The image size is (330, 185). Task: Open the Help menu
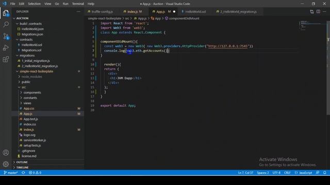91,4
